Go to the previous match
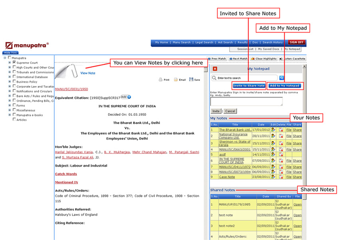The height and width of the screenshot is (240, 339). click(x=217, y=59)
